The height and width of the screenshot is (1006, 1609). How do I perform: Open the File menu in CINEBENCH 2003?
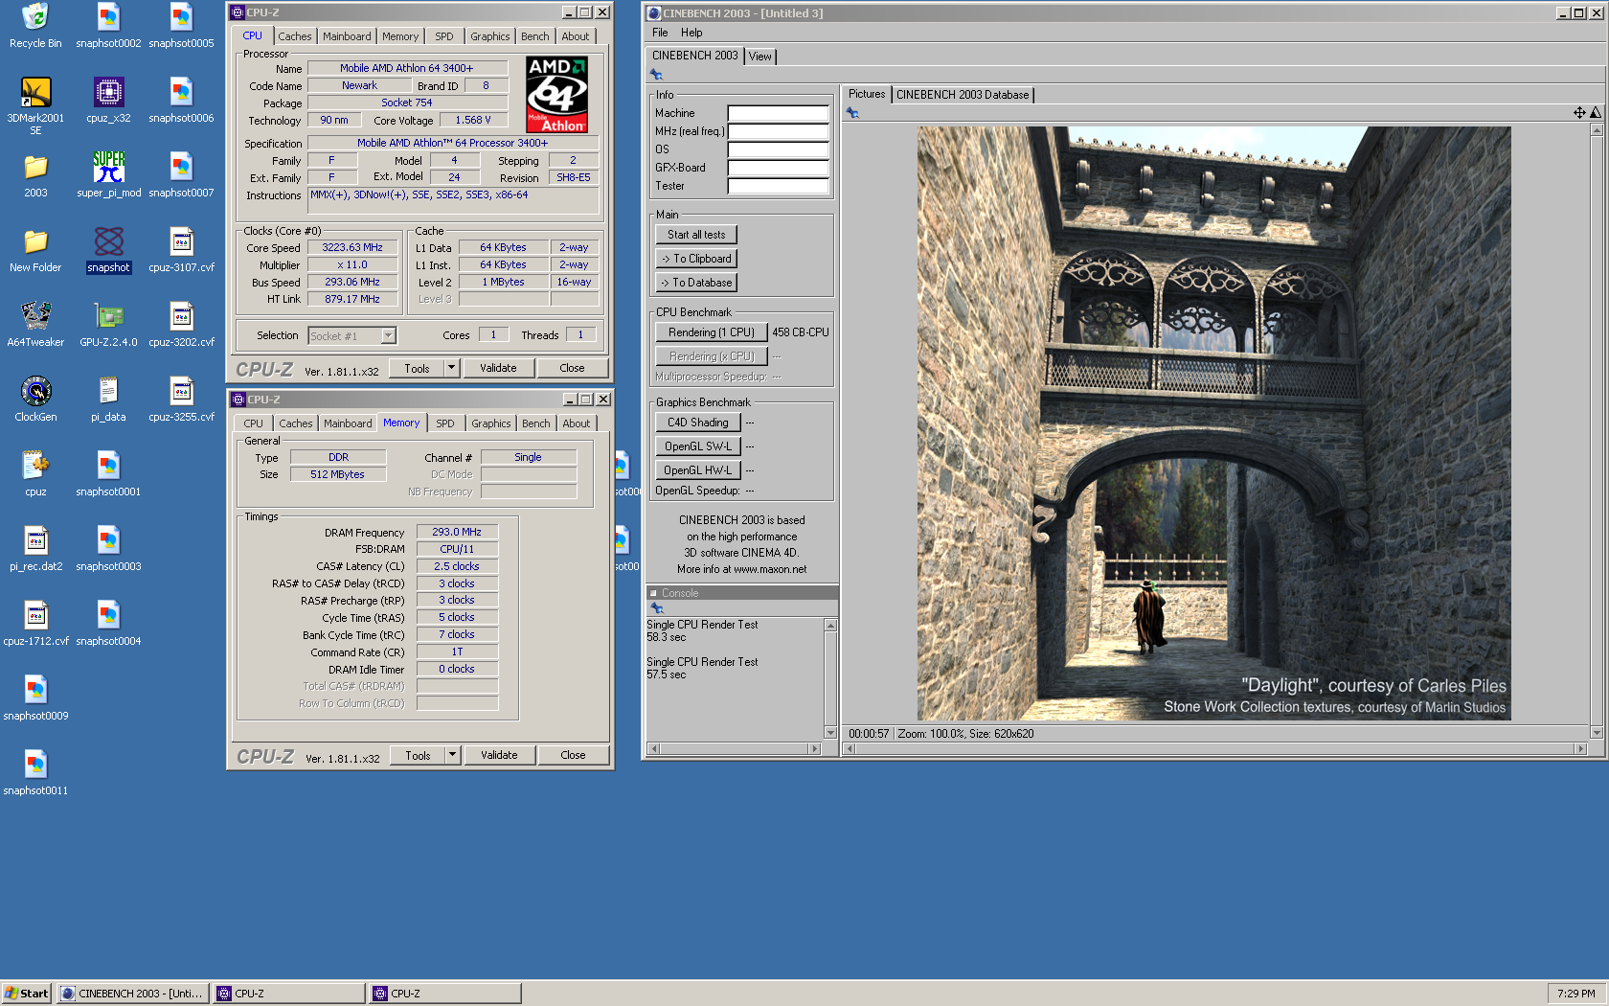pos(660,33)
